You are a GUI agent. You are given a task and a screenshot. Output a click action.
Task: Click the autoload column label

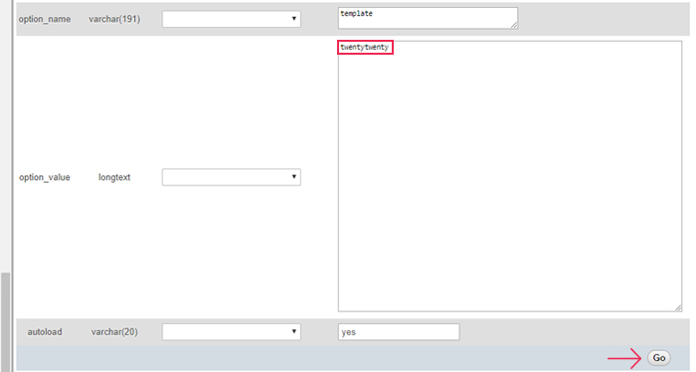[45, 332]
